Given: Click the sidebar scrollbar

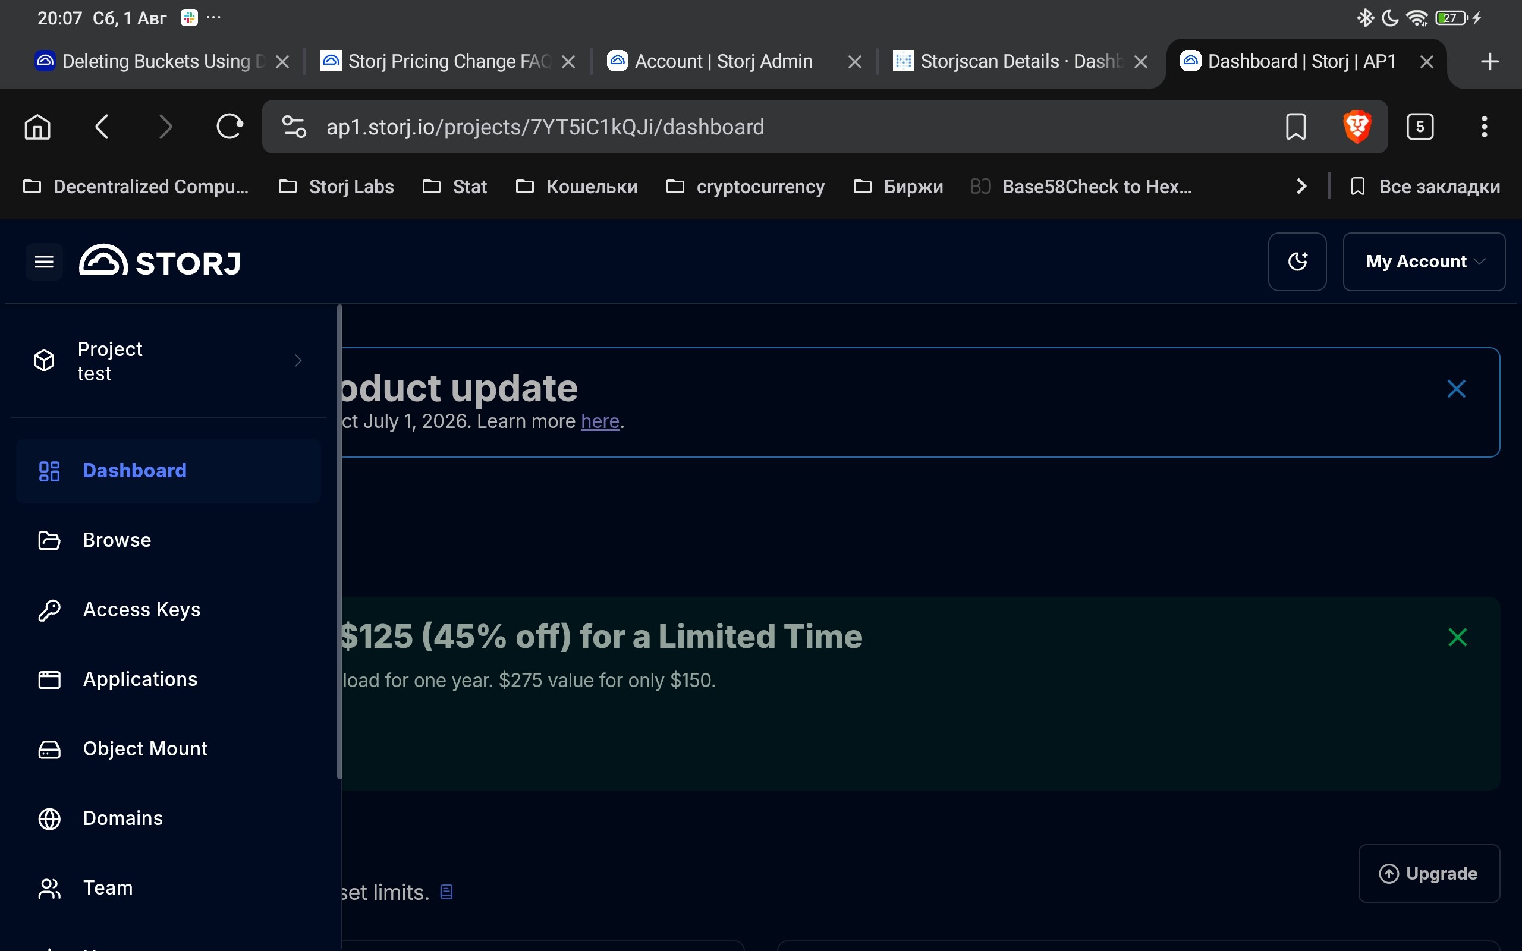Looking at the screenshot, I should click(x=339, y=542).
